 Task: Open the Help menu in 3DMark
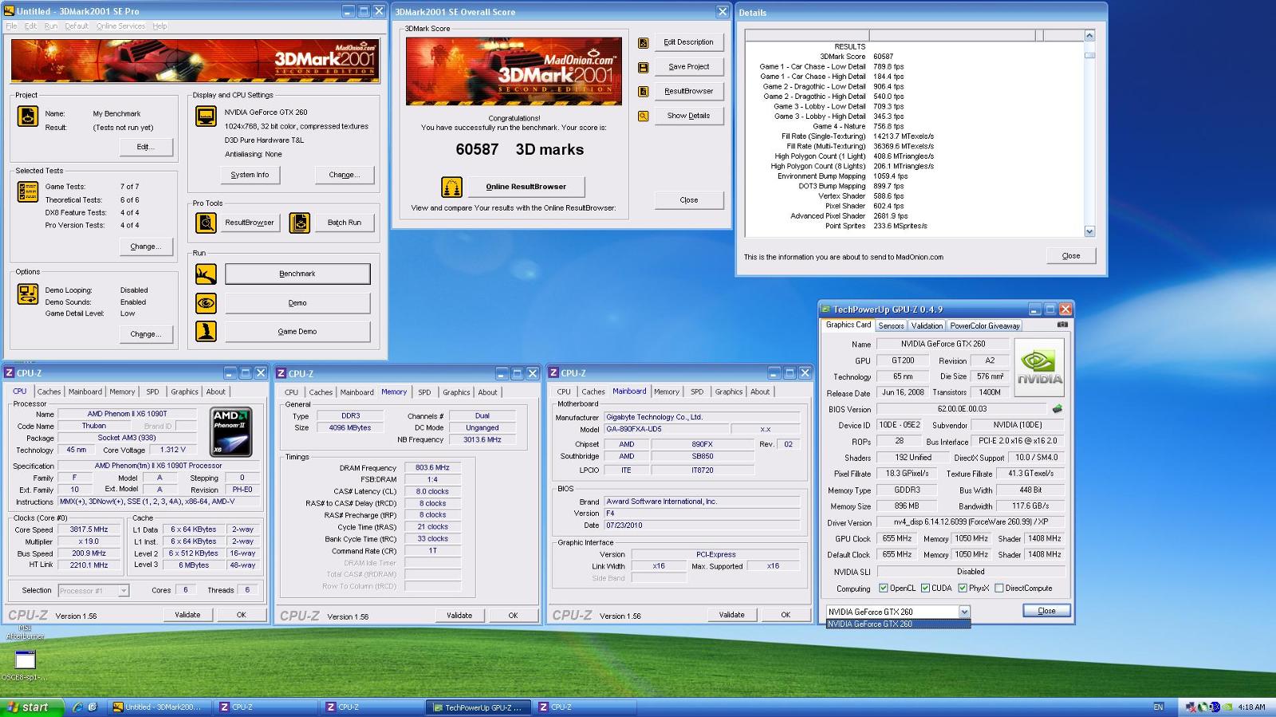click(x=159, y=26)
